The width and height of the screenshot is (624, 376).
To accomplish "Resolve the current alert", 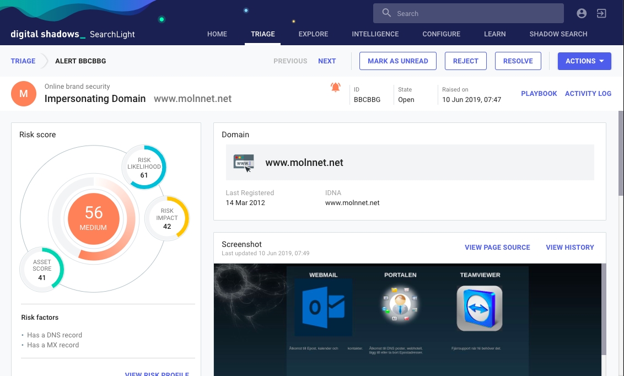I will (x=518, y=61).
